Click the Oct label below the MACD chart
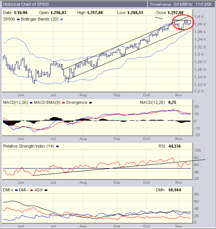The height and width of the screenshot is (229, 216). 146,139
